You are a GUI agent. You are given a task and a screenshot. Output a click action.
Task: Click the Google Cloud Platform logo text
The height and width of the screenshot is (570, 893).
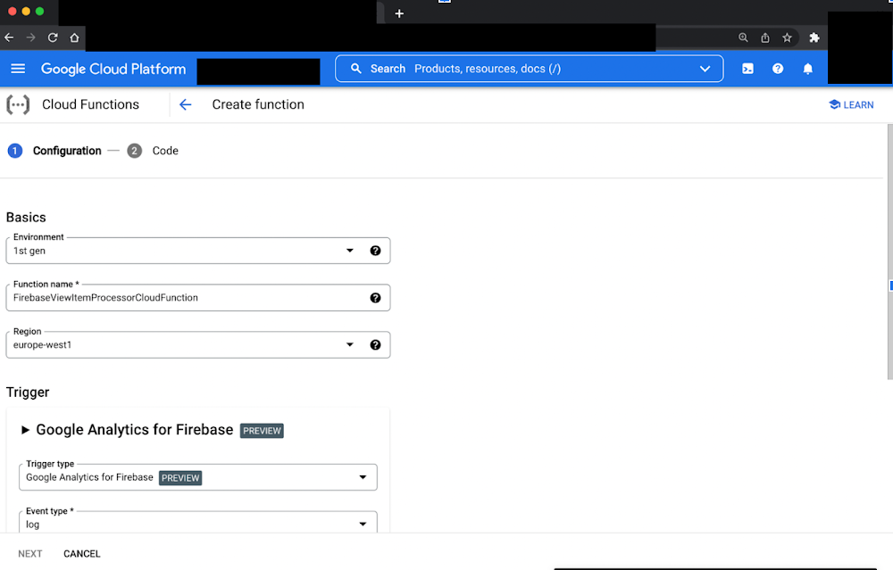pos(113,69)
